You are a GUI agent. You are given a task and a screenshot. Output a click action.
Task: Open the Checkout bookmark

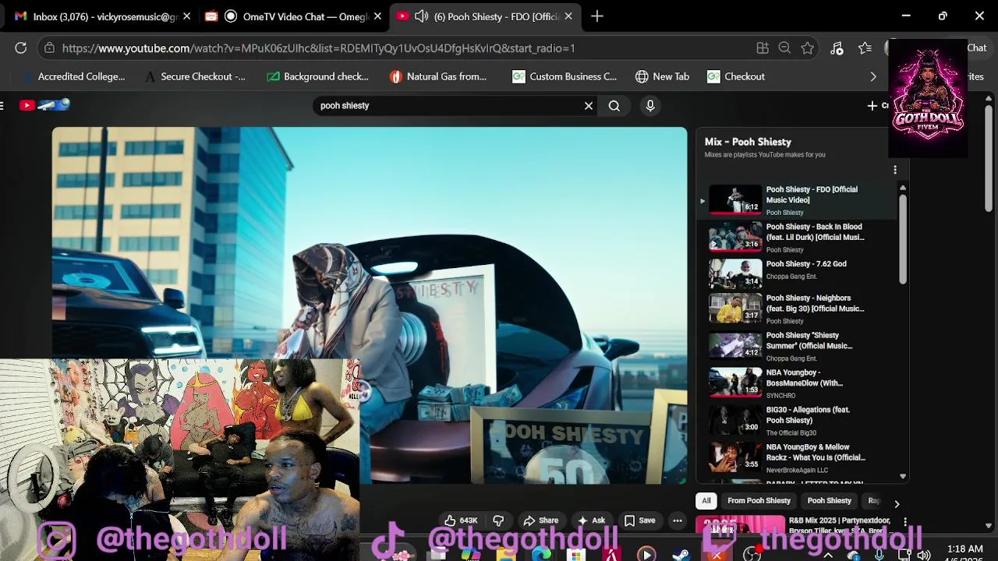736,76
